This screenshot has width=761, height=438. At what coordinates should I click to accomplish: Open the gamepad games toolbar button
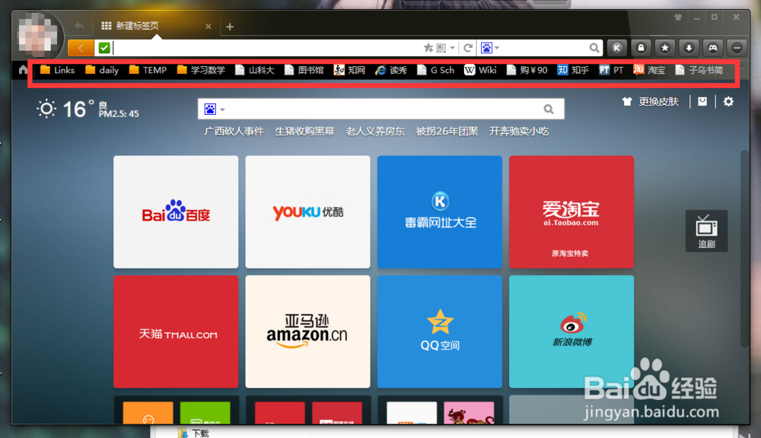click(712, 48)
